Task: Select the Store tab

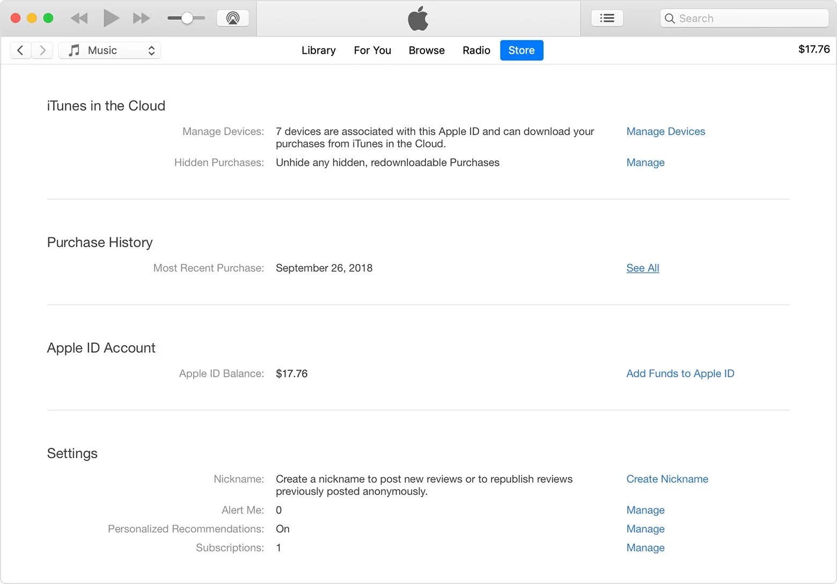Action: point(522,50)
